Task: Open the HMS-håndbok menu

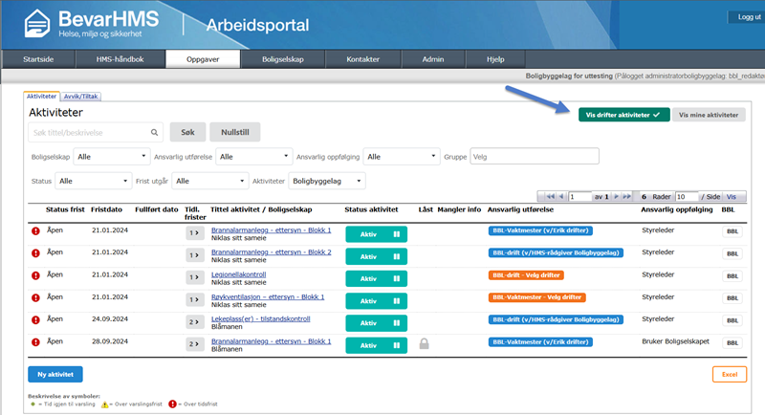Action: click(x=122, y=59)
